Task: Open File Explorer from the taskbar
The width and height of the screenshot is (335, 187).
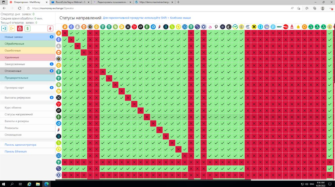Action: tap(38, 184)
